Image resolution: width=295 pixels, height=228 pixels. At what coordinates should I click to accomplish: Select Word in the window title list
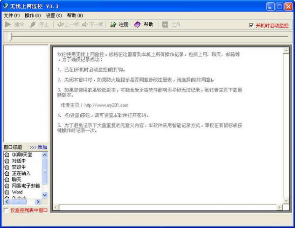point(17,192)
